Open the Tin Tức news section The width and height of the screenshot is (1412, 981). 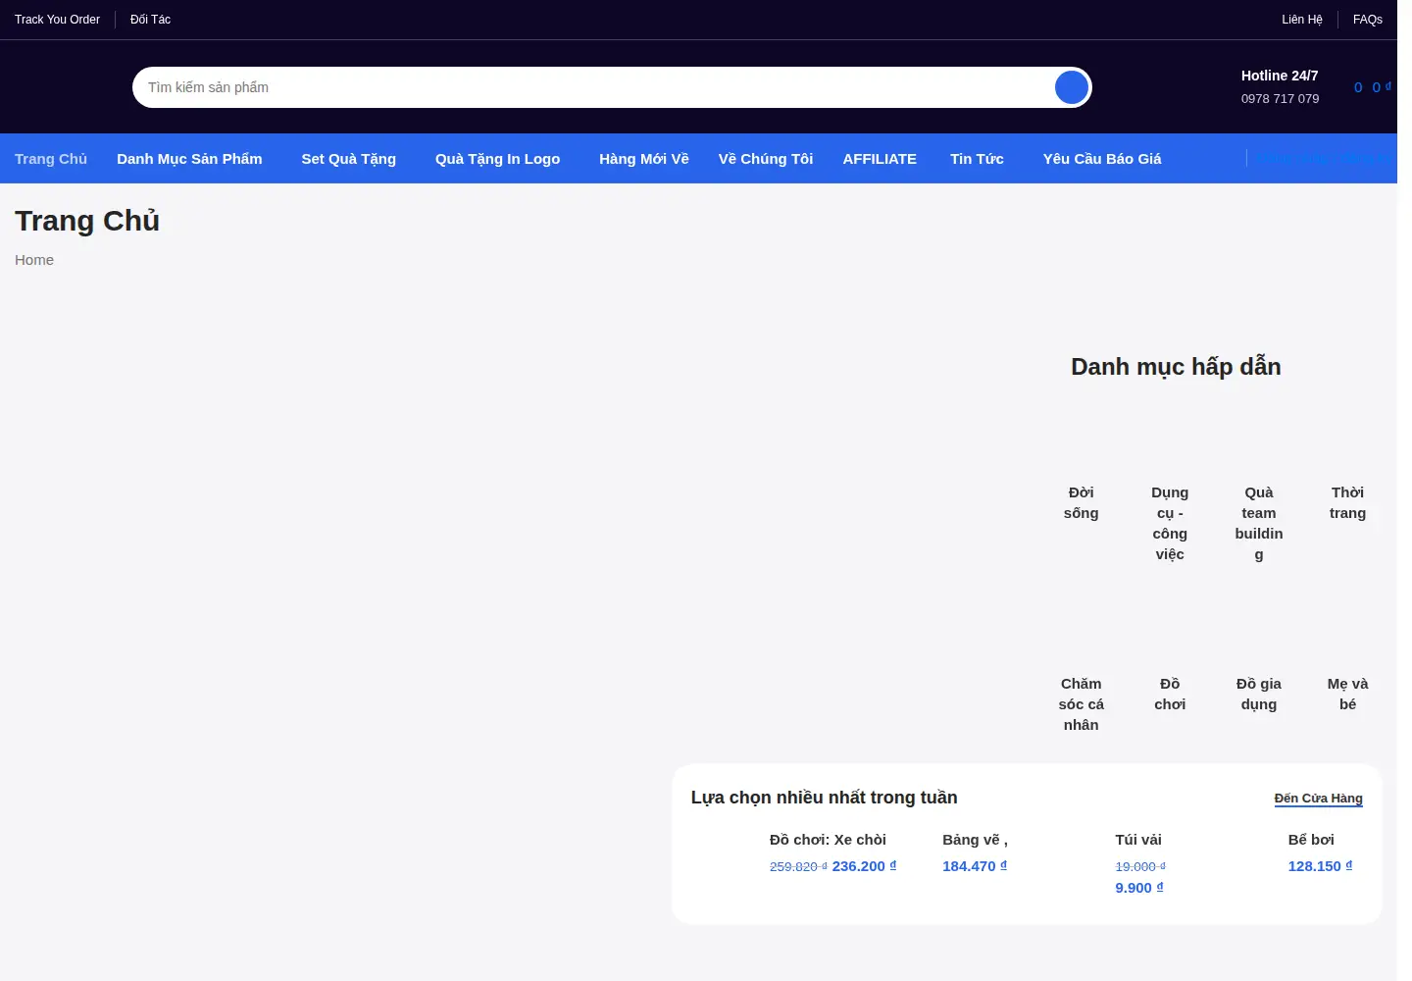[x=977, y=159]
